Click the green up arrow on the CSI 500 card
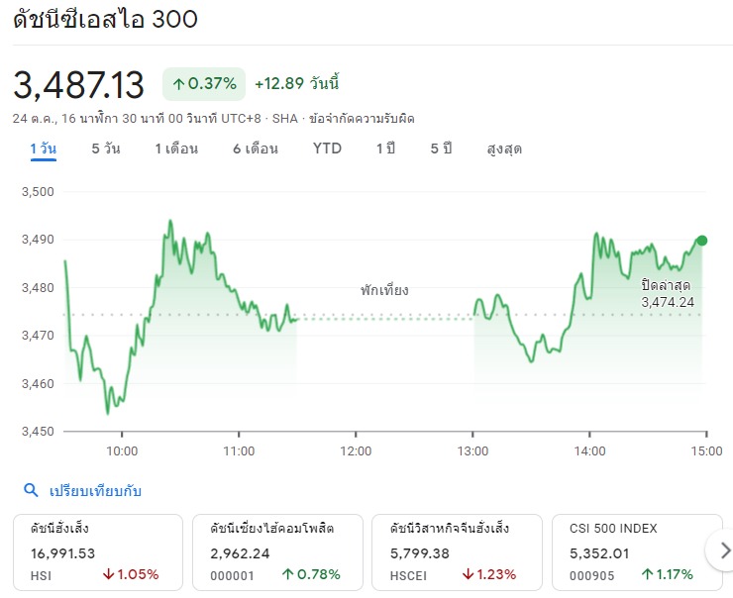This screenshot has height=598, width=733. 648,574
